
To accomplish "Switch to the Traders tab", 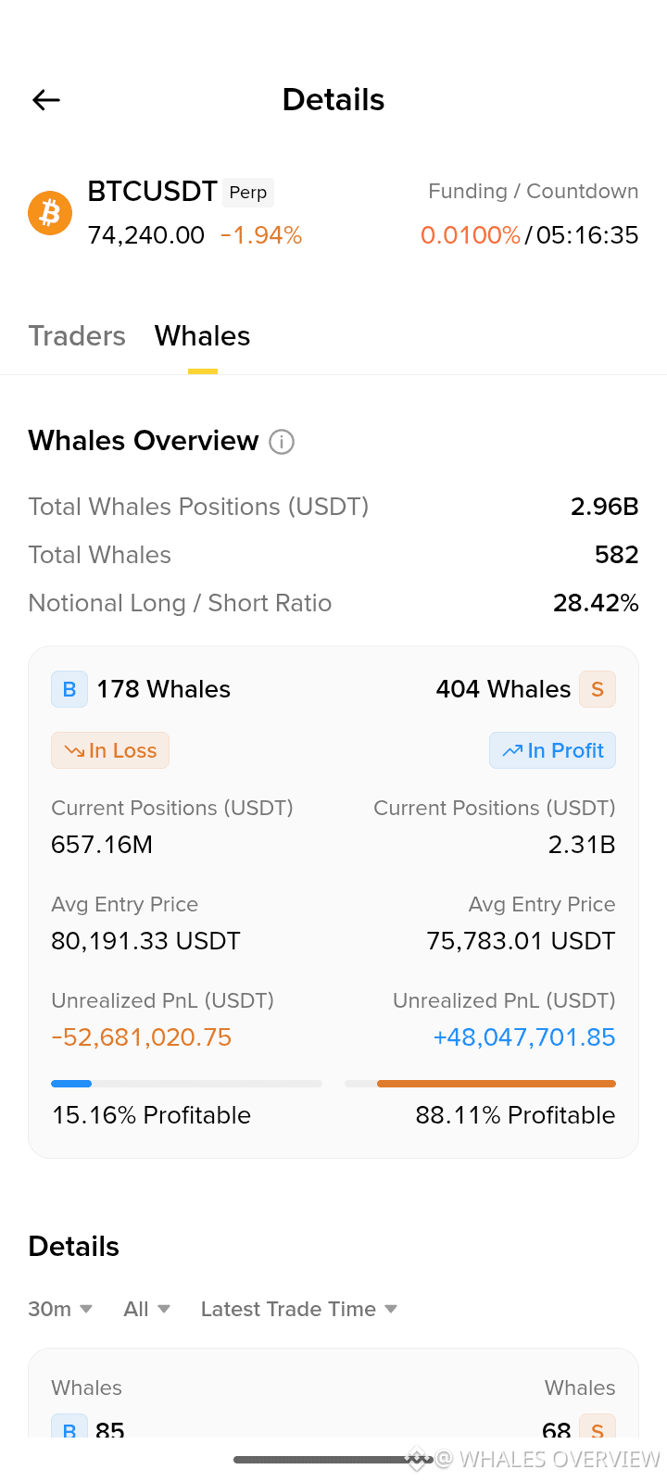I will [77, 335].
